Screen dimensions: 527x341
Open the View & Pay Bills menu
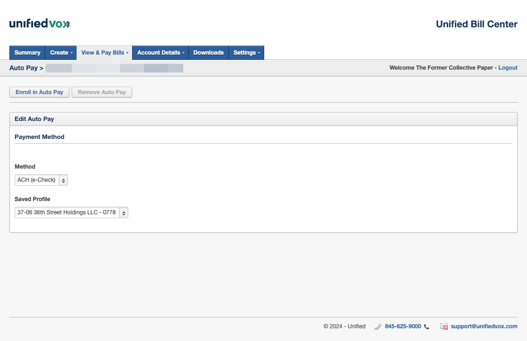(105, 53)
